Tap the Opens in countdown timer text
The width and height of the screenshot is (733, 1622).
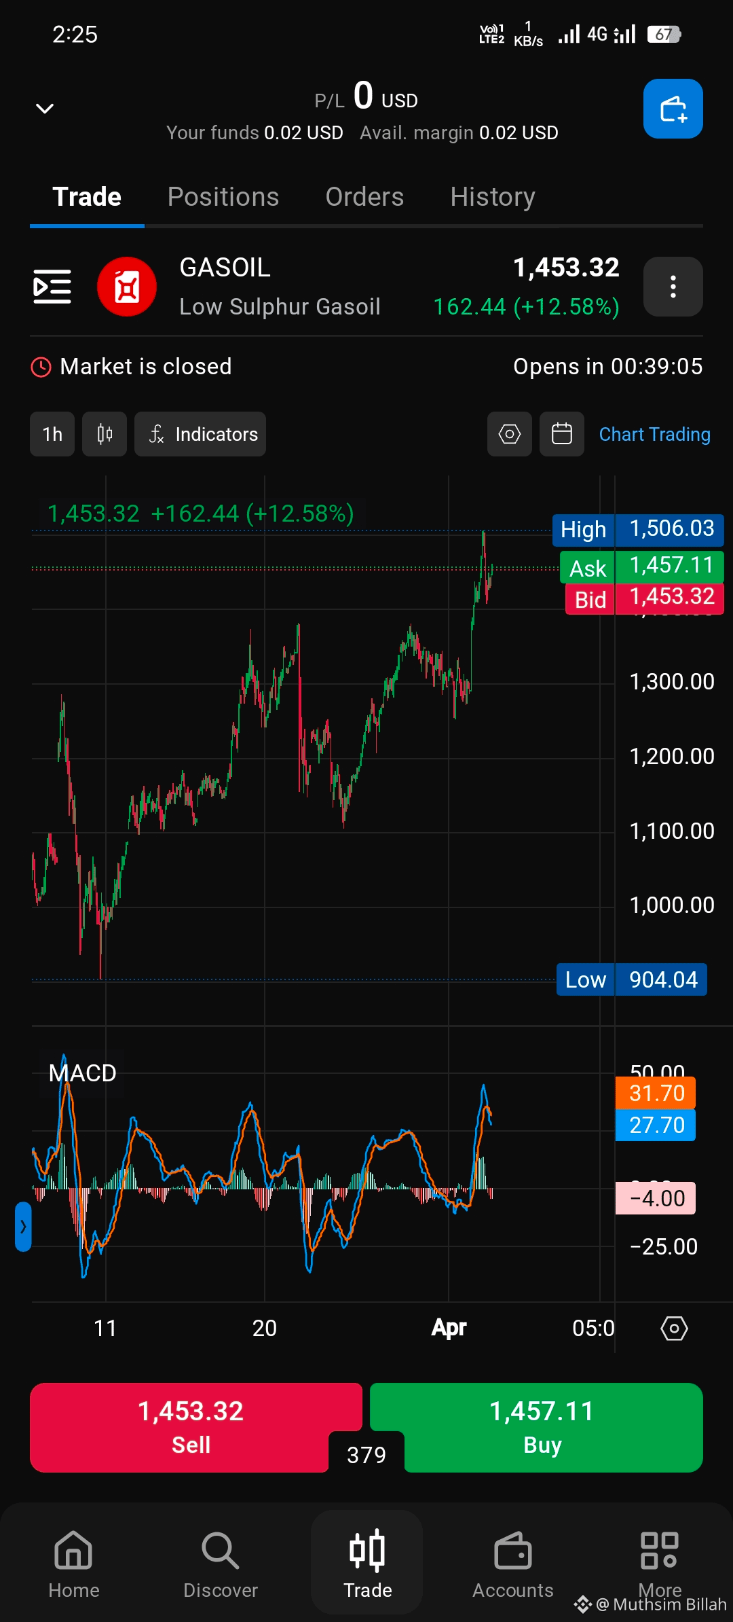tap(608, 367)
